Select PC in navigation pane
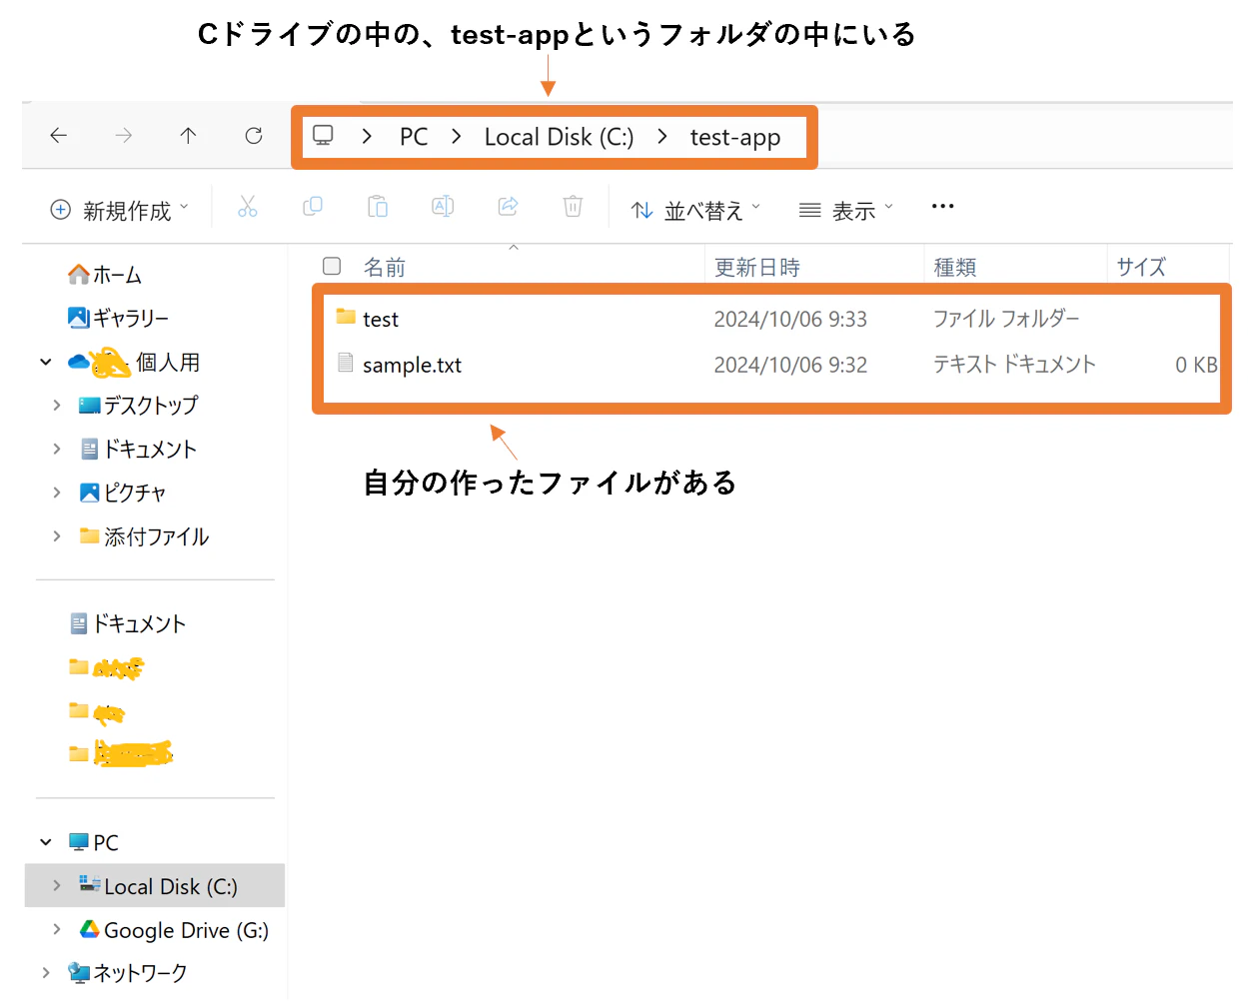The image size is (1248, 1005). pyautogui.click(x=93, y=842)
